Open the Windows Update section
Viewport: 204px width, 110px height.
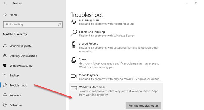pyautogui.click(x=21, y=46)
